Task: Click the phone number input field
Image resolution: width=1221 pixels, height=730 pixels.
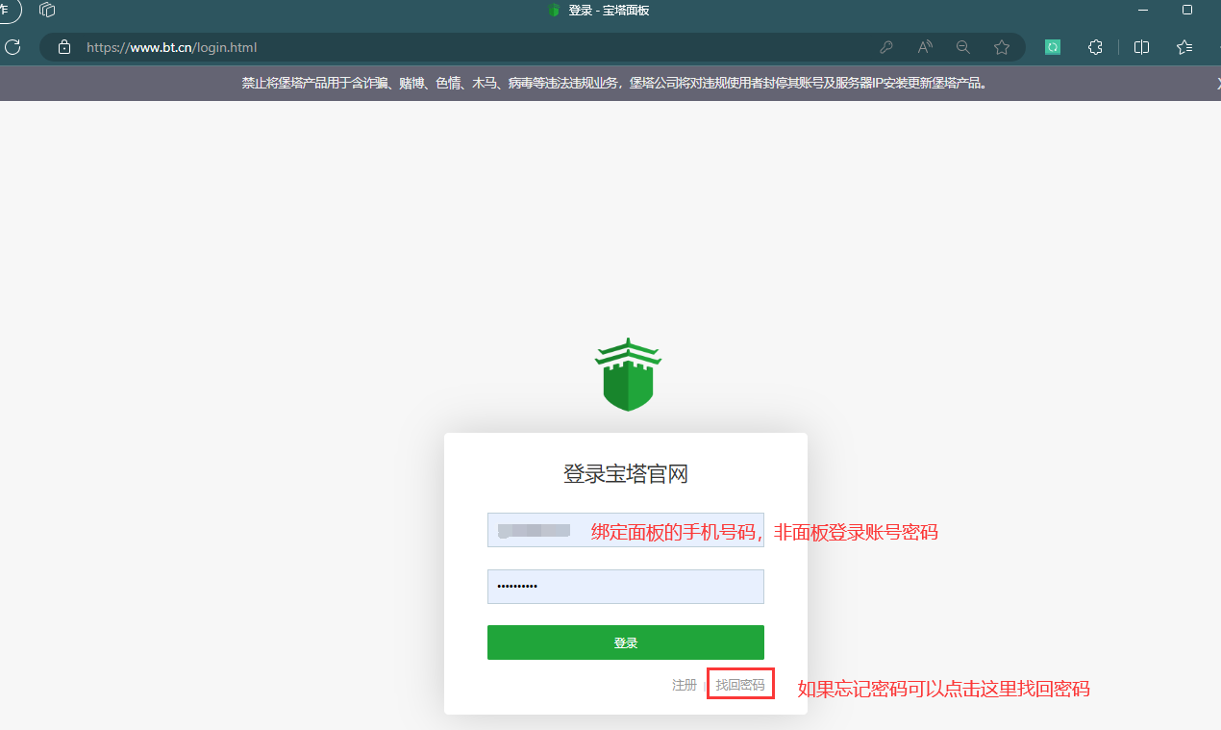Action: 626,530
